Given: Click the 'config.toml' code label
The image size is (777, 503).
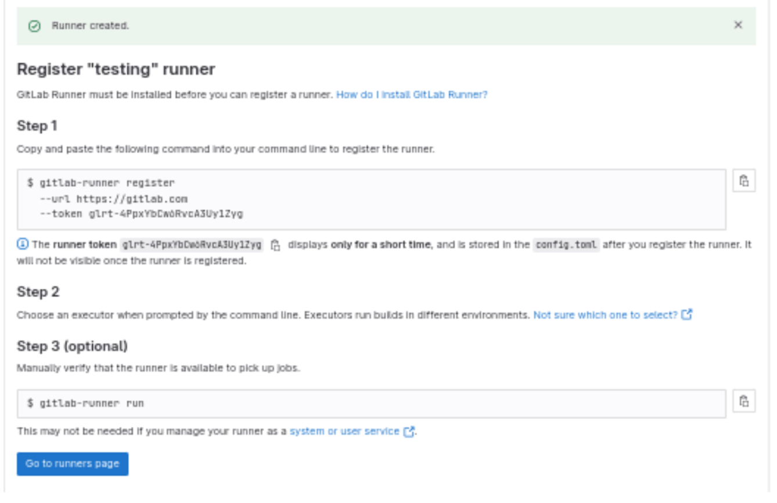Looking at the screenshot, I should click(566, 245).
